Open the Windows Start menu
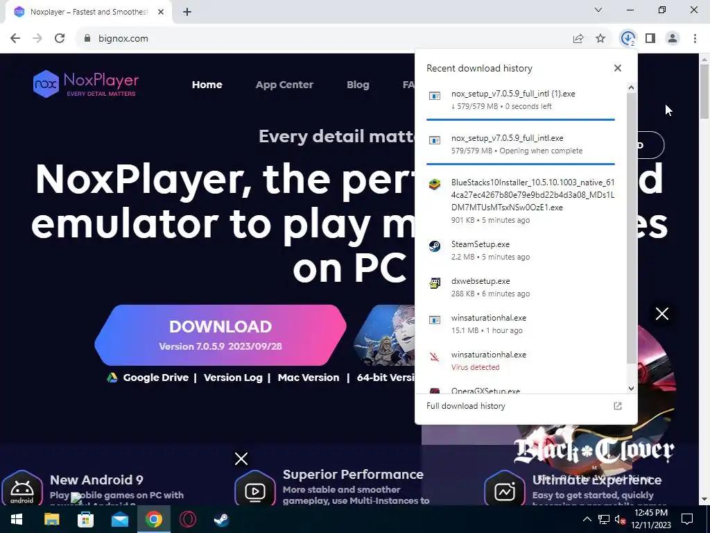Screen dimensions: 710x533 [17, 519]
